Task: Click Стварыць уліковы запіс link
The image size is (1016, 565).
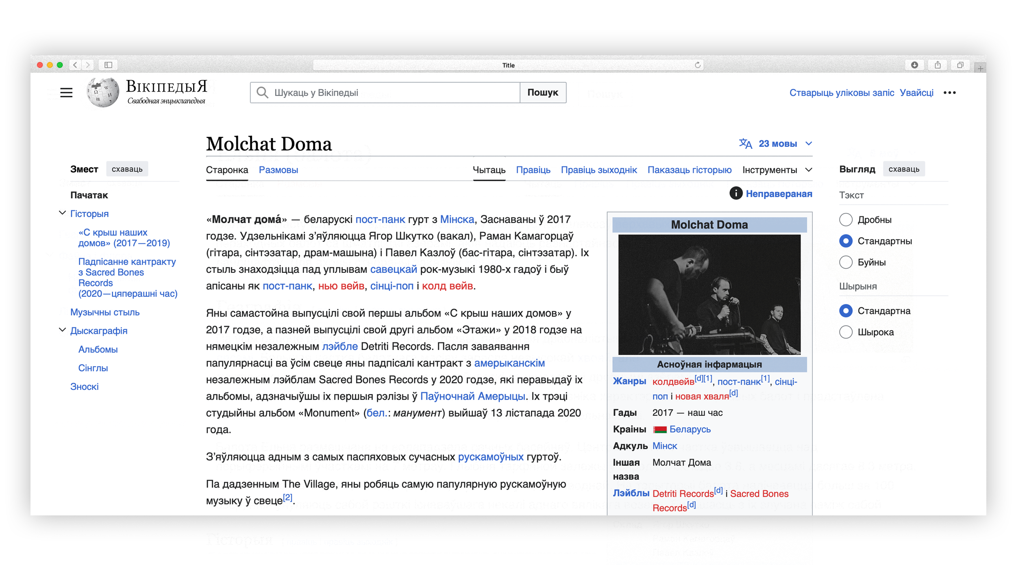Action: coord(842,93)
